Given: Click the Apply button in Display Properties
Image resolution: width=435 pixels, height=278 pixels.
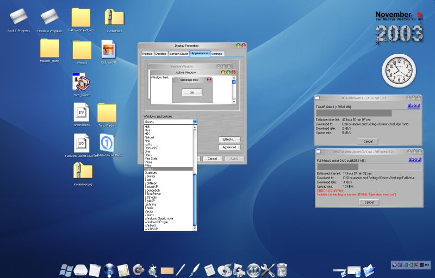Looking at the screenshot, I should (234, 159).
